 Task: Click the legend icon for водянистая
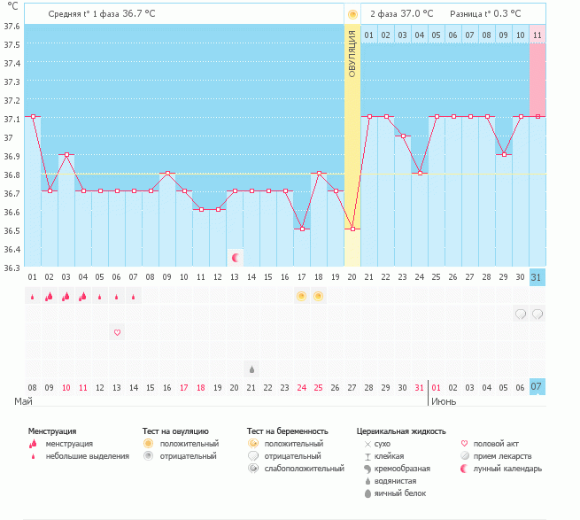coord(367,481)
